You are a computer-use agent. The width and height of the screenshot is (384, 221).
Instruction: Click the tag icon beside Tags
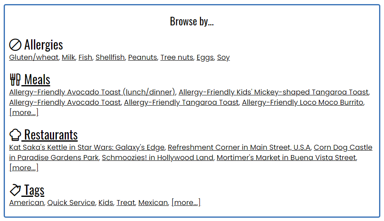coord(15,190)
